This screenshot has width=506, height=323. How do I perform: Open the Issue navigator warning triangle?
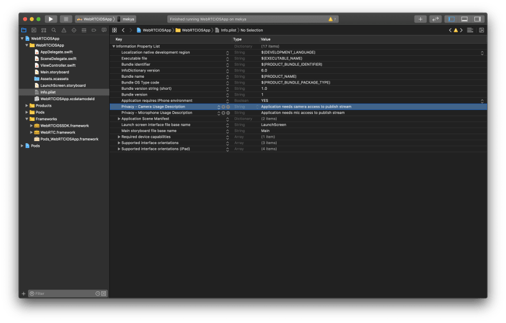(64, 30)
